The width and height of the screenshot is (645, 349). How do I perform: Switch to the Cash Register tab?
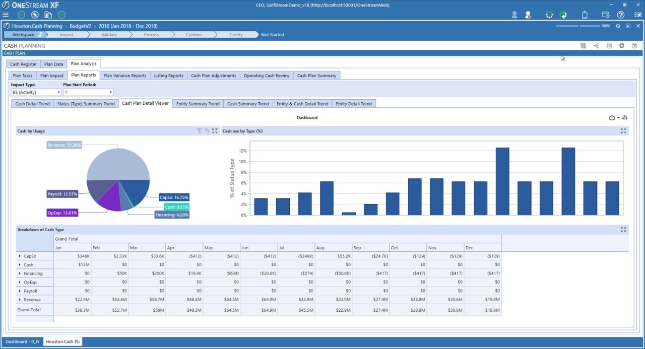(23, 64)
